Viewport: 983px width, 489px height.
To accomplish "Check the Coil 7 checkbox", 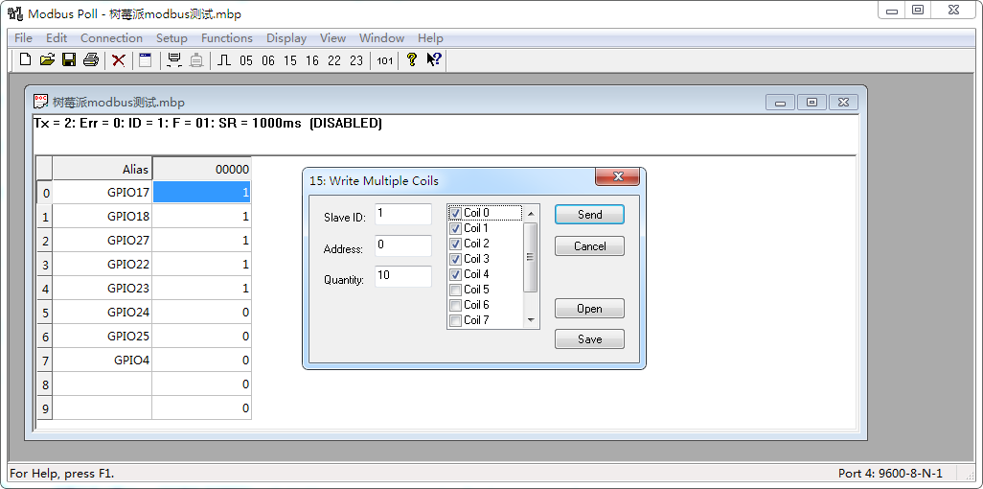I will [x=456, y=321].
